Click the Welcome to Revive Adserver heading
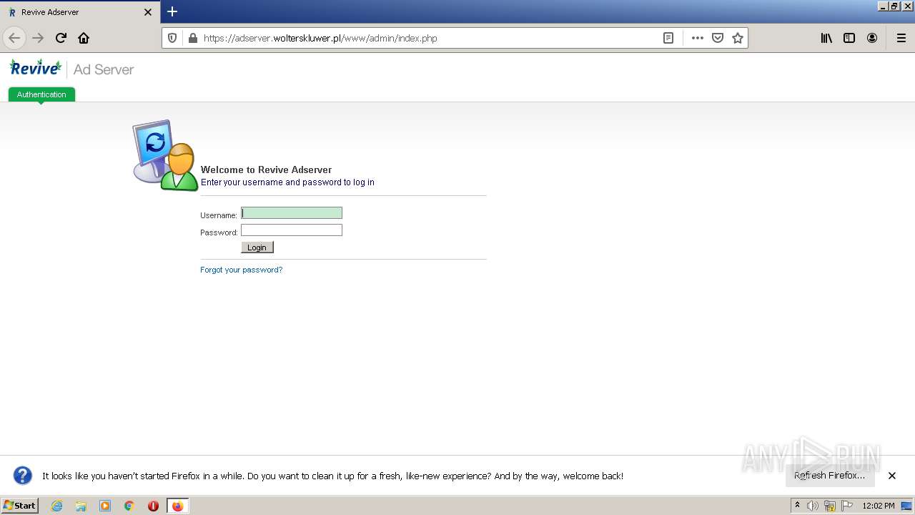 point(266,170)
